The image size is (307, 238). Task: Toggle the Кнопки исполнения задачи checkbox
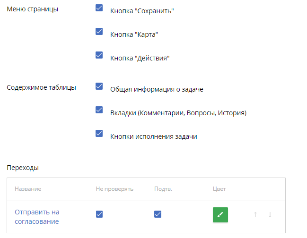[99, 133]
